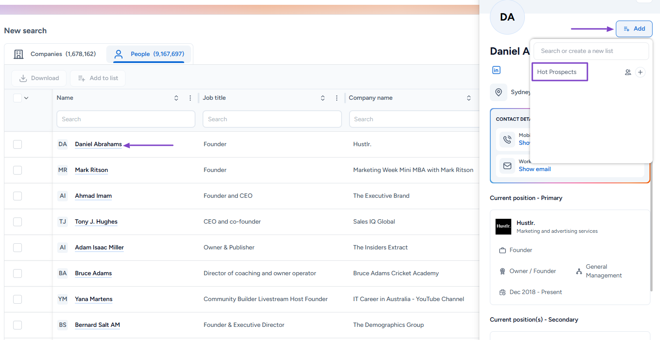
Task: Click the Search or create a new list field
Action: (591, 51)
